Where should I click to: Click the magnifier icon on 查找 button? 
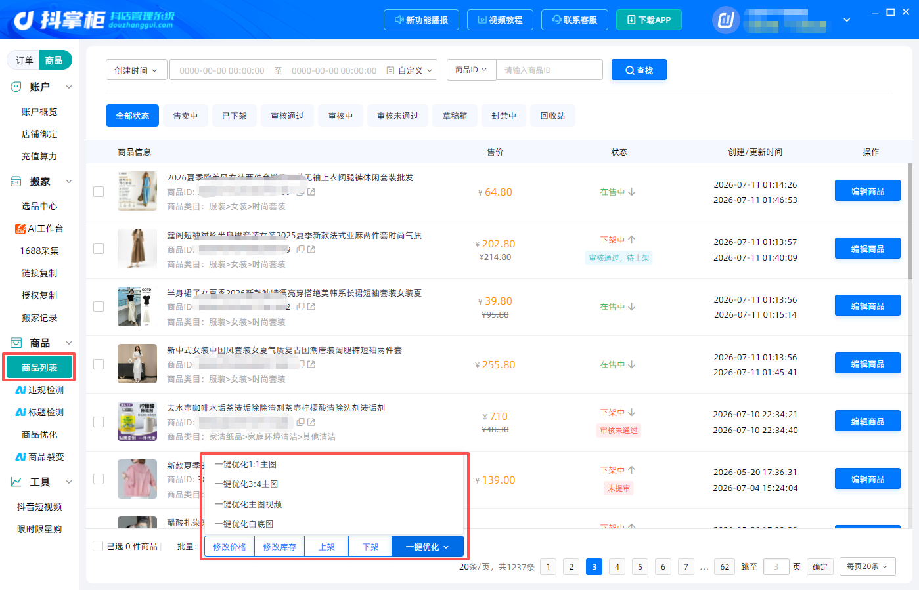coord(630,70)
